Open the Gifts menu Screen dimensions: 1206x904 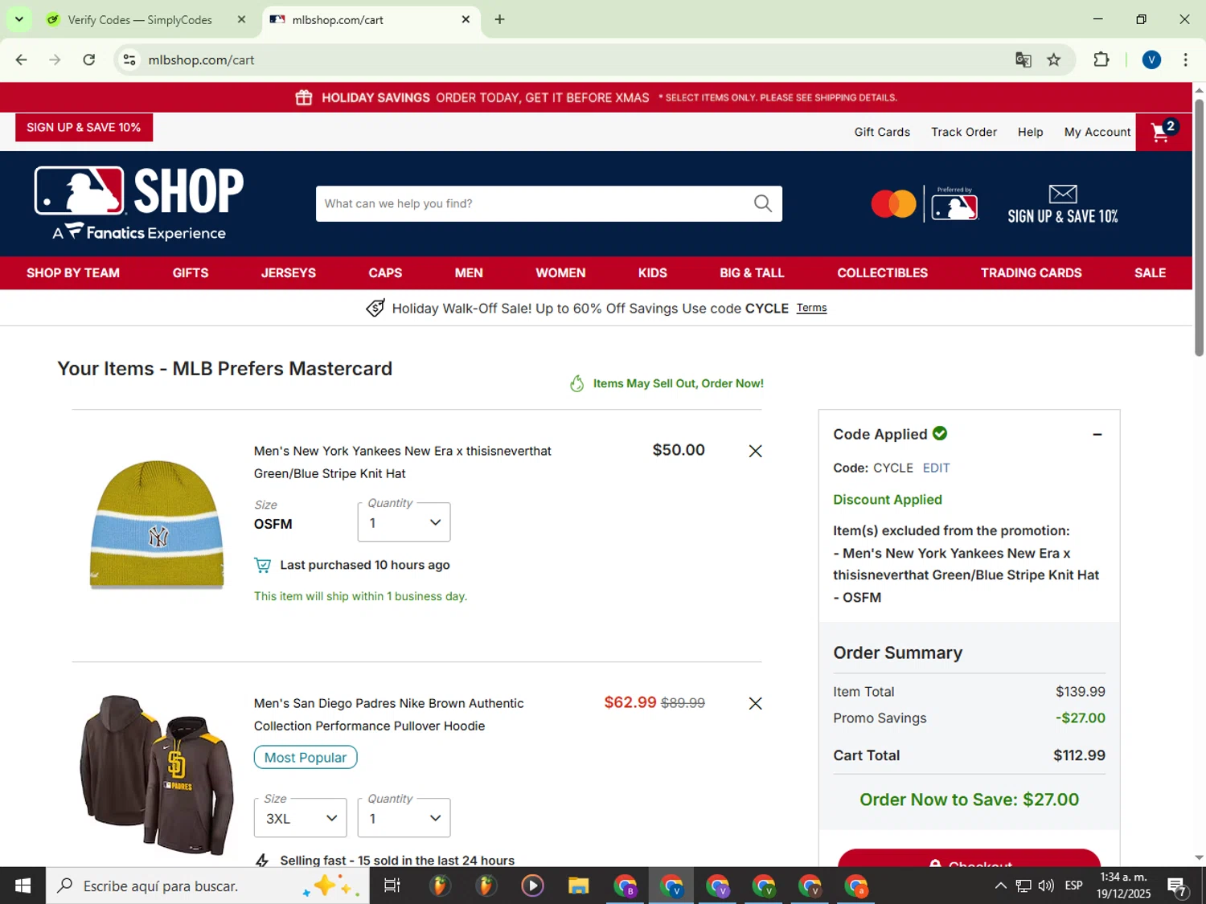point(191,273)
